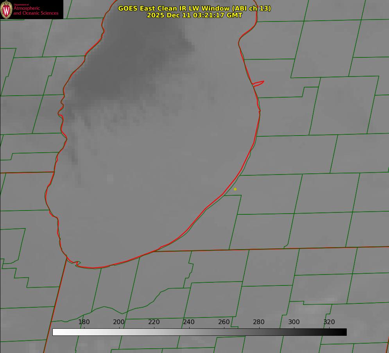The height and width of the screenshot is (353, 389).
Task: Click the black right end of colorbar
Action: (x=343, y=332)
